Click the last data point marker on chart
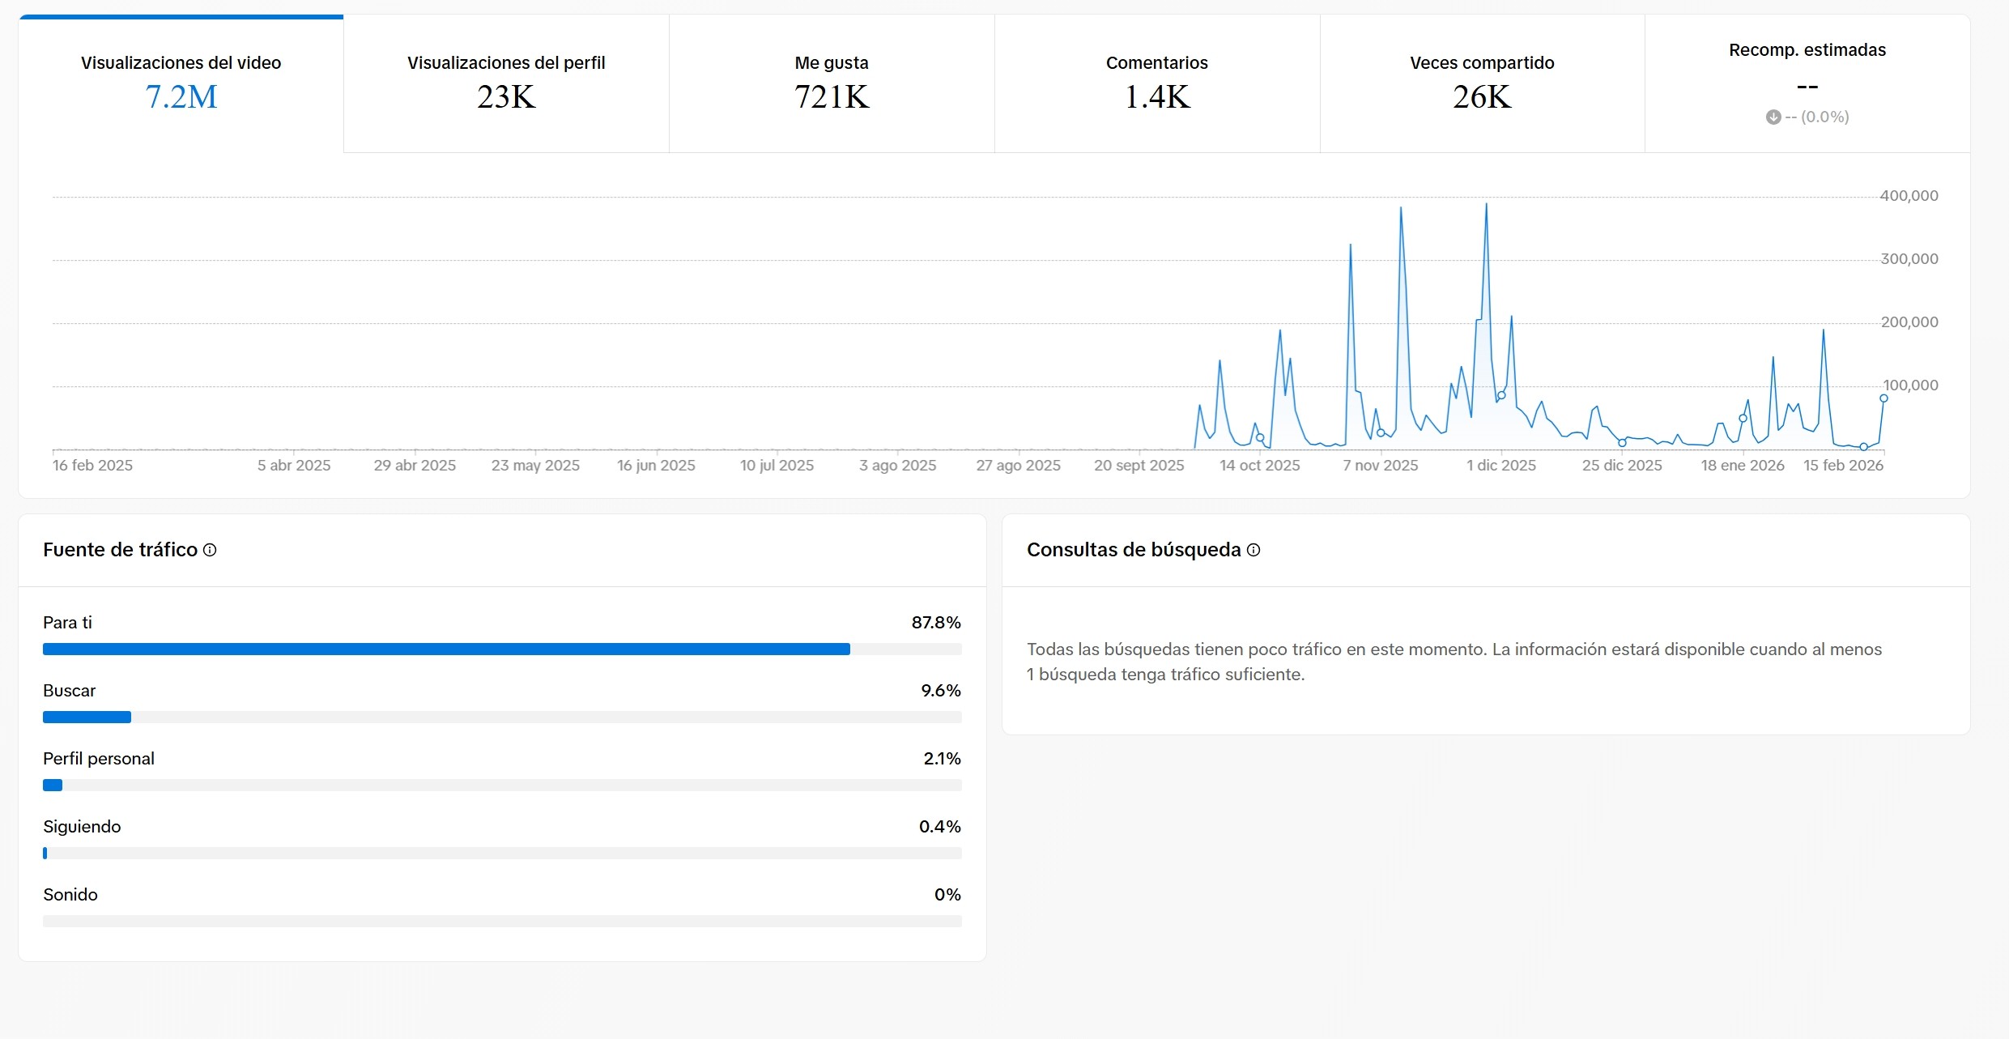 tap(1883, 398)
